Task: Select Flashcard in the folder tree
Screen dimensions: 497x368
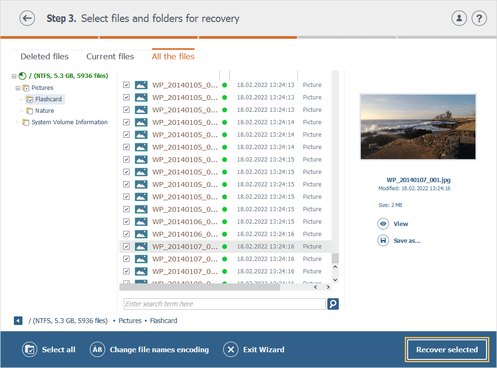Action: (48, 99)
